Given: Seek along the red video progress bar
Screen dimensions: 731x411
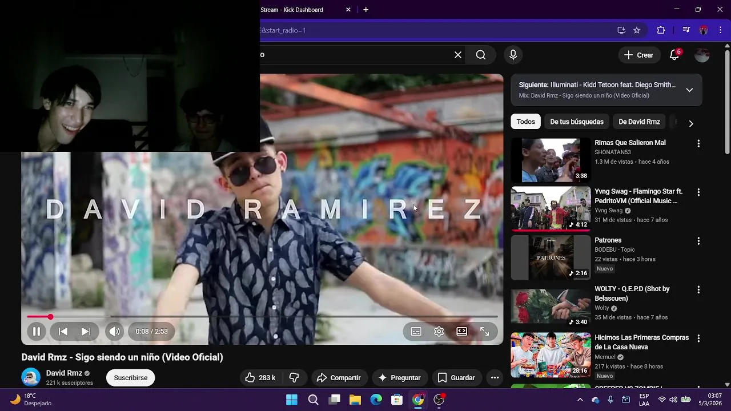Looking at the screenshot, I should [x=262, y=316].
